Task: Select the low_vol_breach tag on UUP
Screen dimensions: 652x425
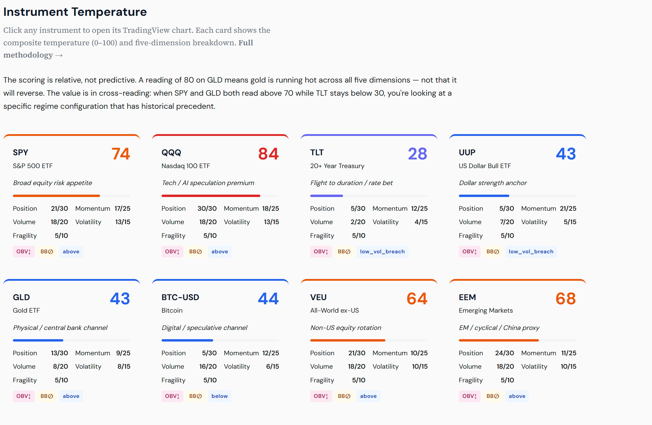Action: point(531,251)
